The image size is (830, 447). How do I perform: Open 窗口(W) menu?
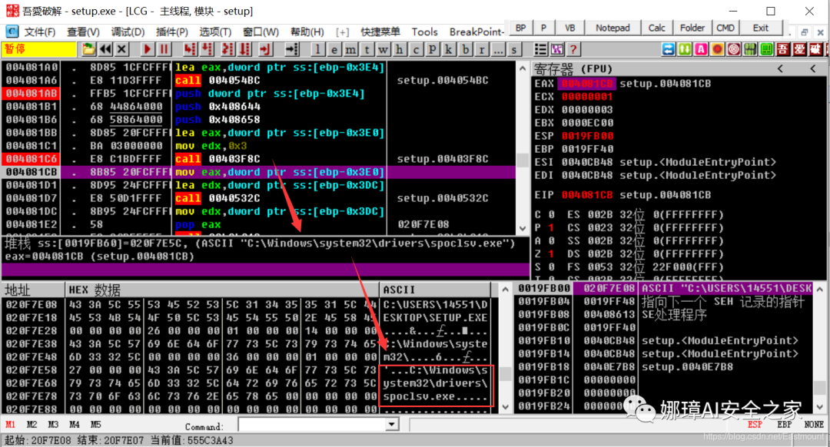click(x=261, y=31)
